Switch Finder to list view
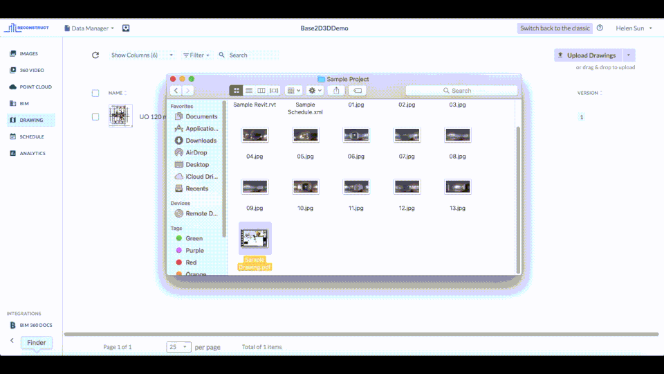 (x=249, y=90)
